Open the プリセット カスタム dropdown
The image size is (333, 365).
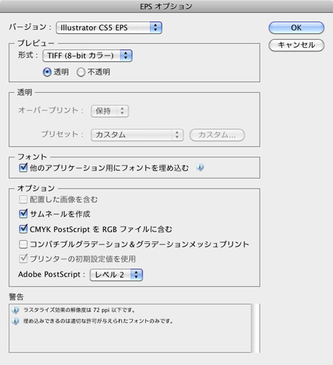(x=137, y=135)
